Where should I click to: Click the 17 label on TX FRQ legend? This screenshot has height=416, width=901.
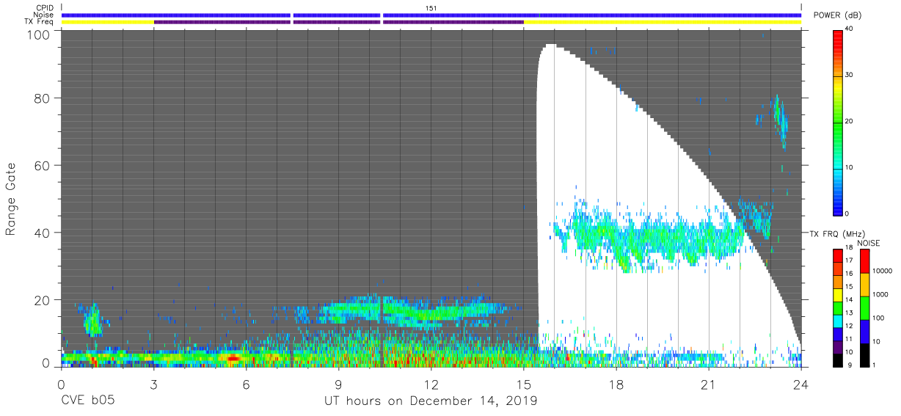click(848, 260)
